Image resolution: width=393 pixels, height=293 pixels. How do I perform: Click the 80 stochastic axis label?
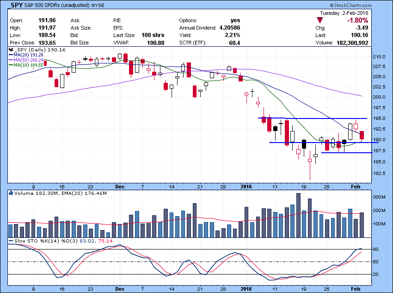(x=376, y=249)
